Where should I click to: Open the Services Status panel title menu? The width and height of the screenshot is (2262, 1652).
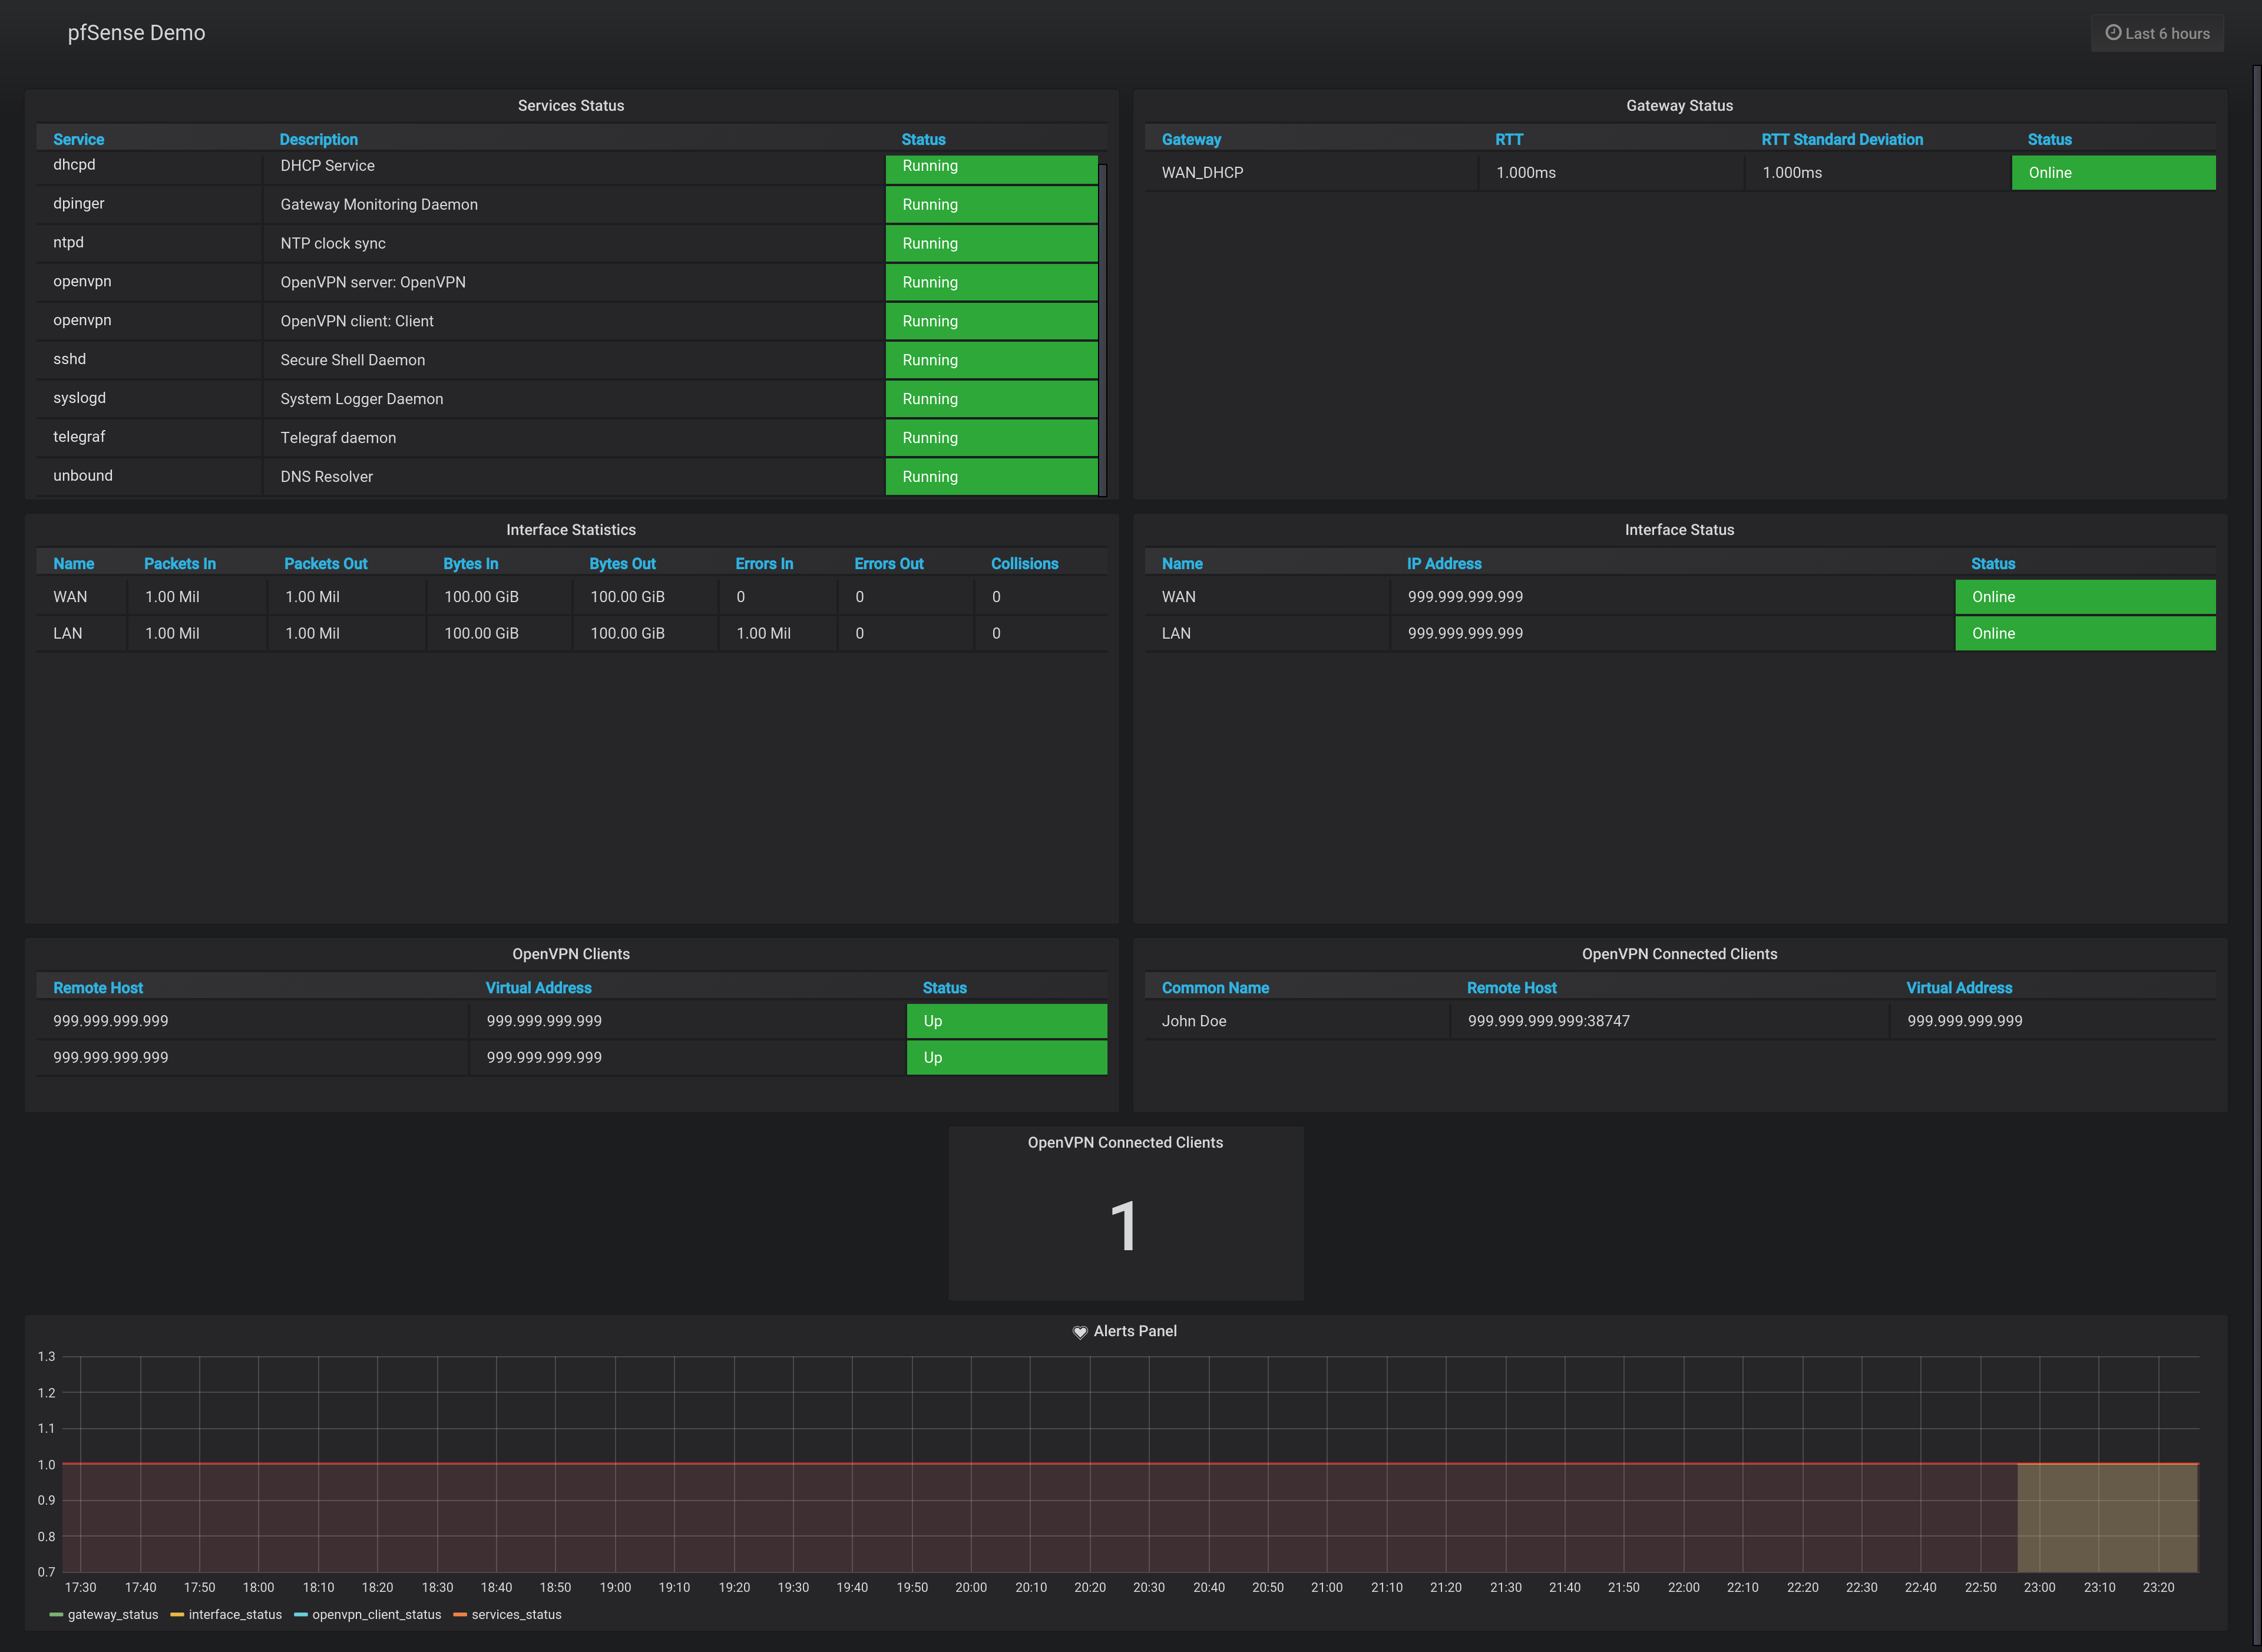click(x=571, y=106)
